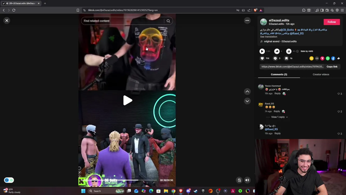Screen dimensions: 346x195
Task: Save video with bookmark icon
Action: pyautogui.click(x=286, y=58)
